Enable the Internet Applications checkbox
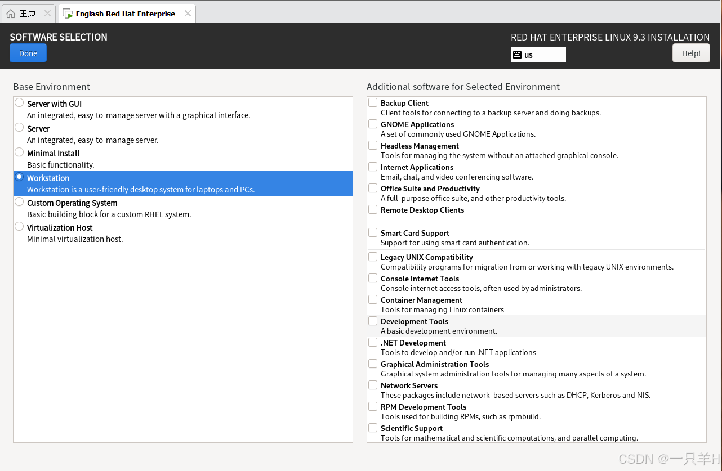This screenshot has height=471, width=722. 373,167
